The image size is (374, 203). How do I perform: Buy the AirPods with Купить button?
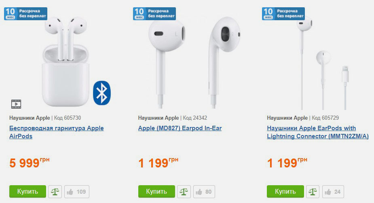(27, 192)
